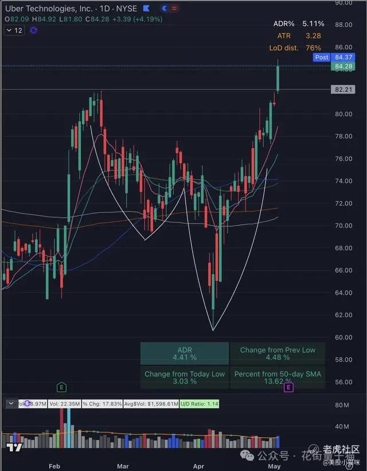Select the Percent from 50-day SMA cell
Image resolution: width=367 pixels, height=471 pixels.
278,377
